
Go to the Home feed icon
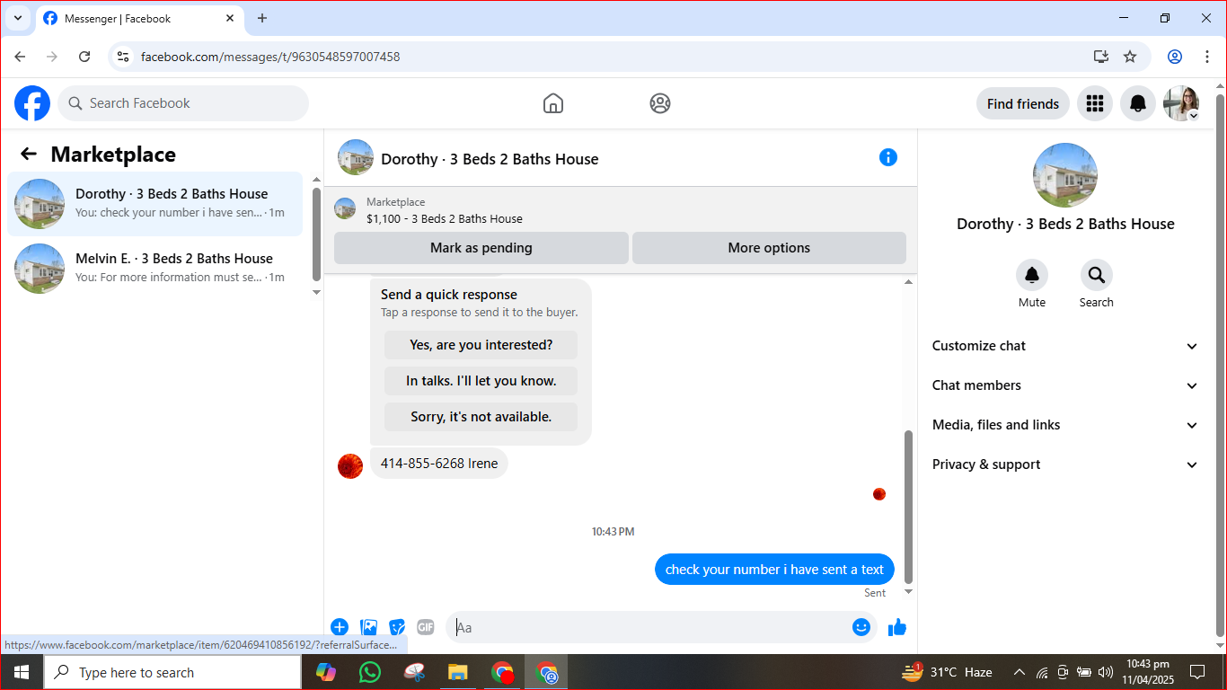(x=553, y=103)
